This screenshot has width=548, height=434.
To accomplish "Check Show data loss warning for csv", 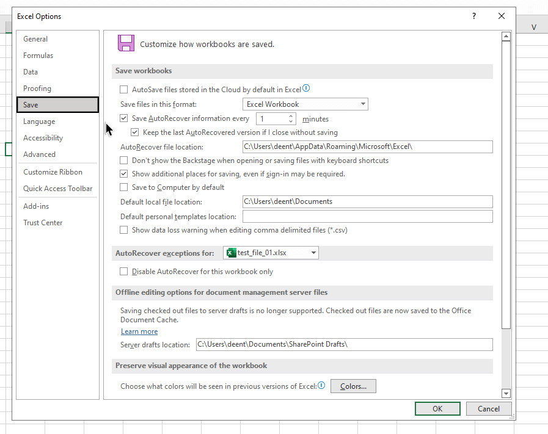I will pyautogui.click(x=124, y=230).
